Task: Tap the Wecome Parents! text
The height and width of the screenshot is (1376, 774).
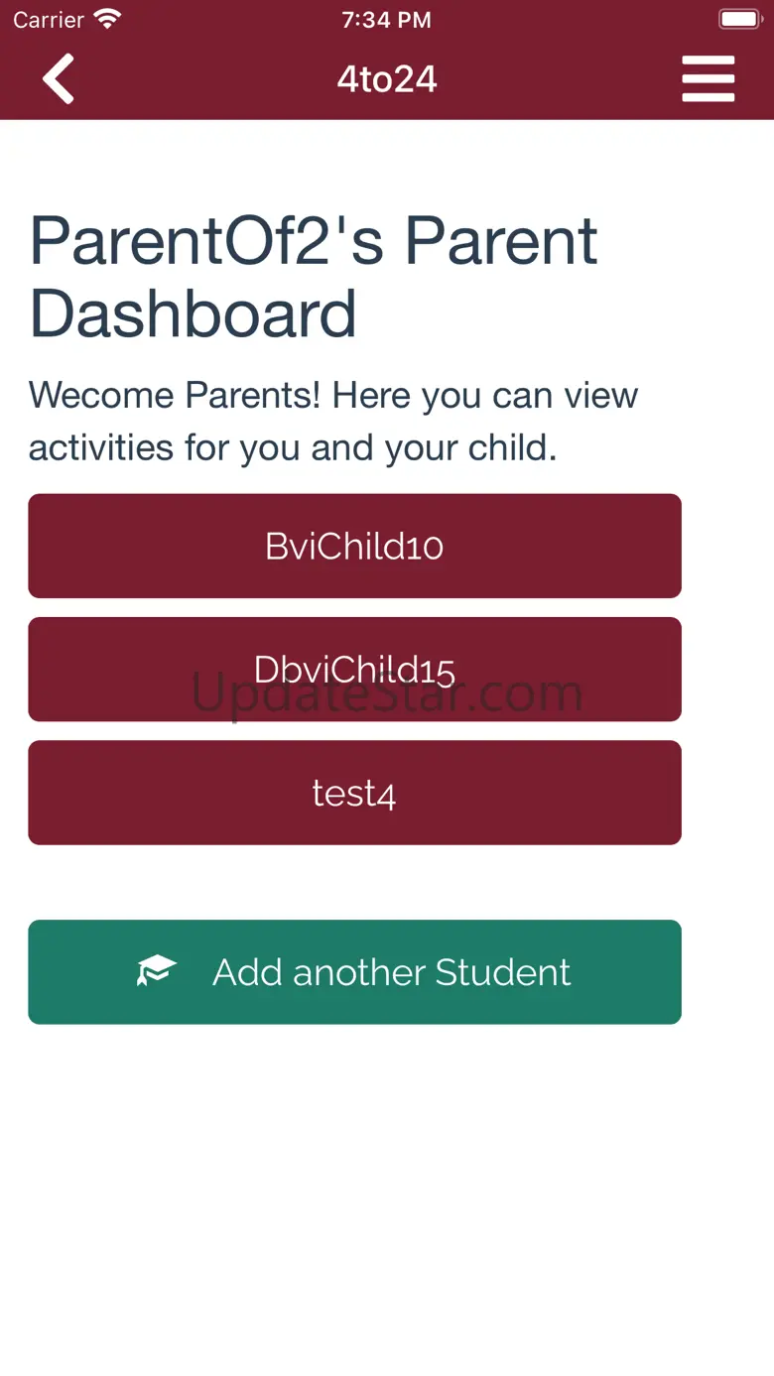Action: tap(175, 396)
